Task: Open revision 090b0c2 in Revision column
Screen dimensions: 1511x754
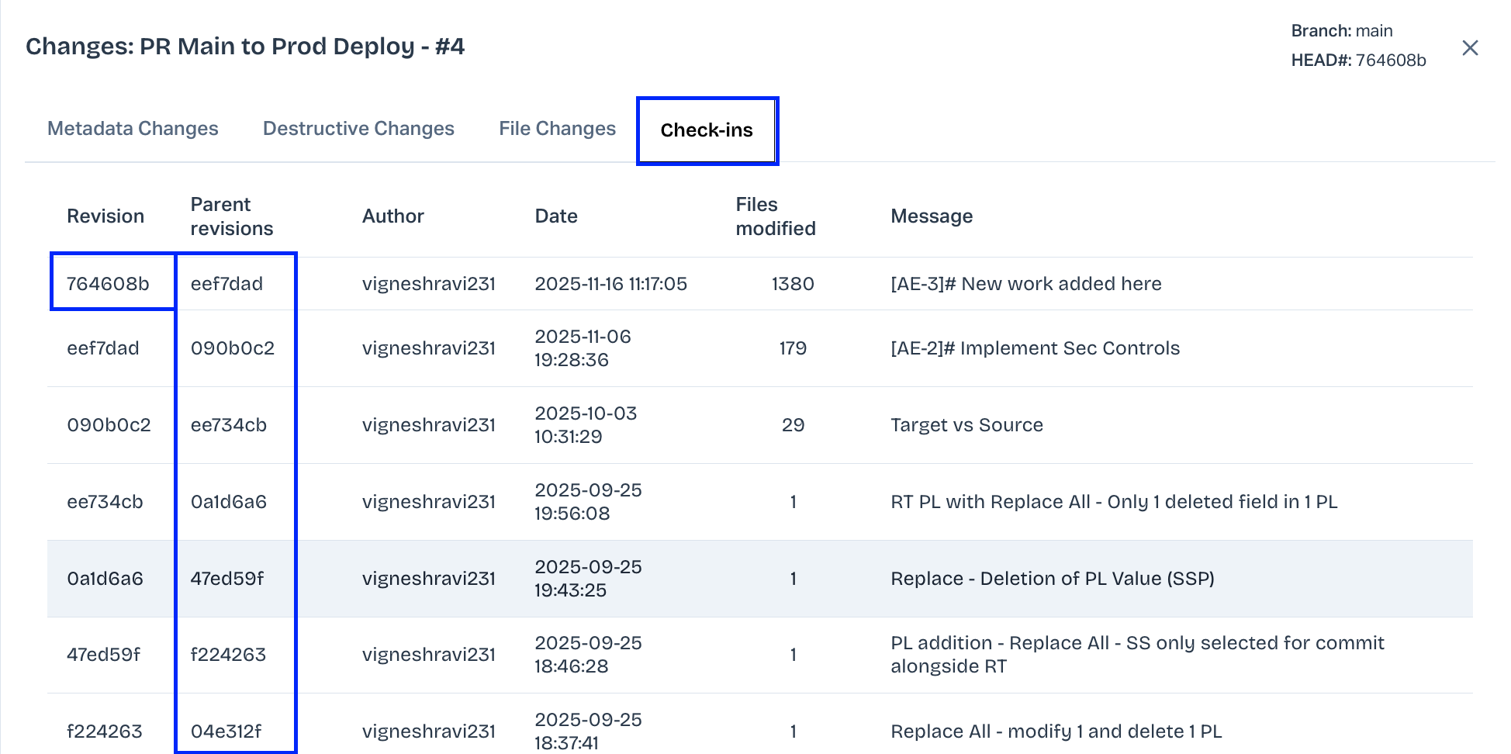Action: [109, 425]
